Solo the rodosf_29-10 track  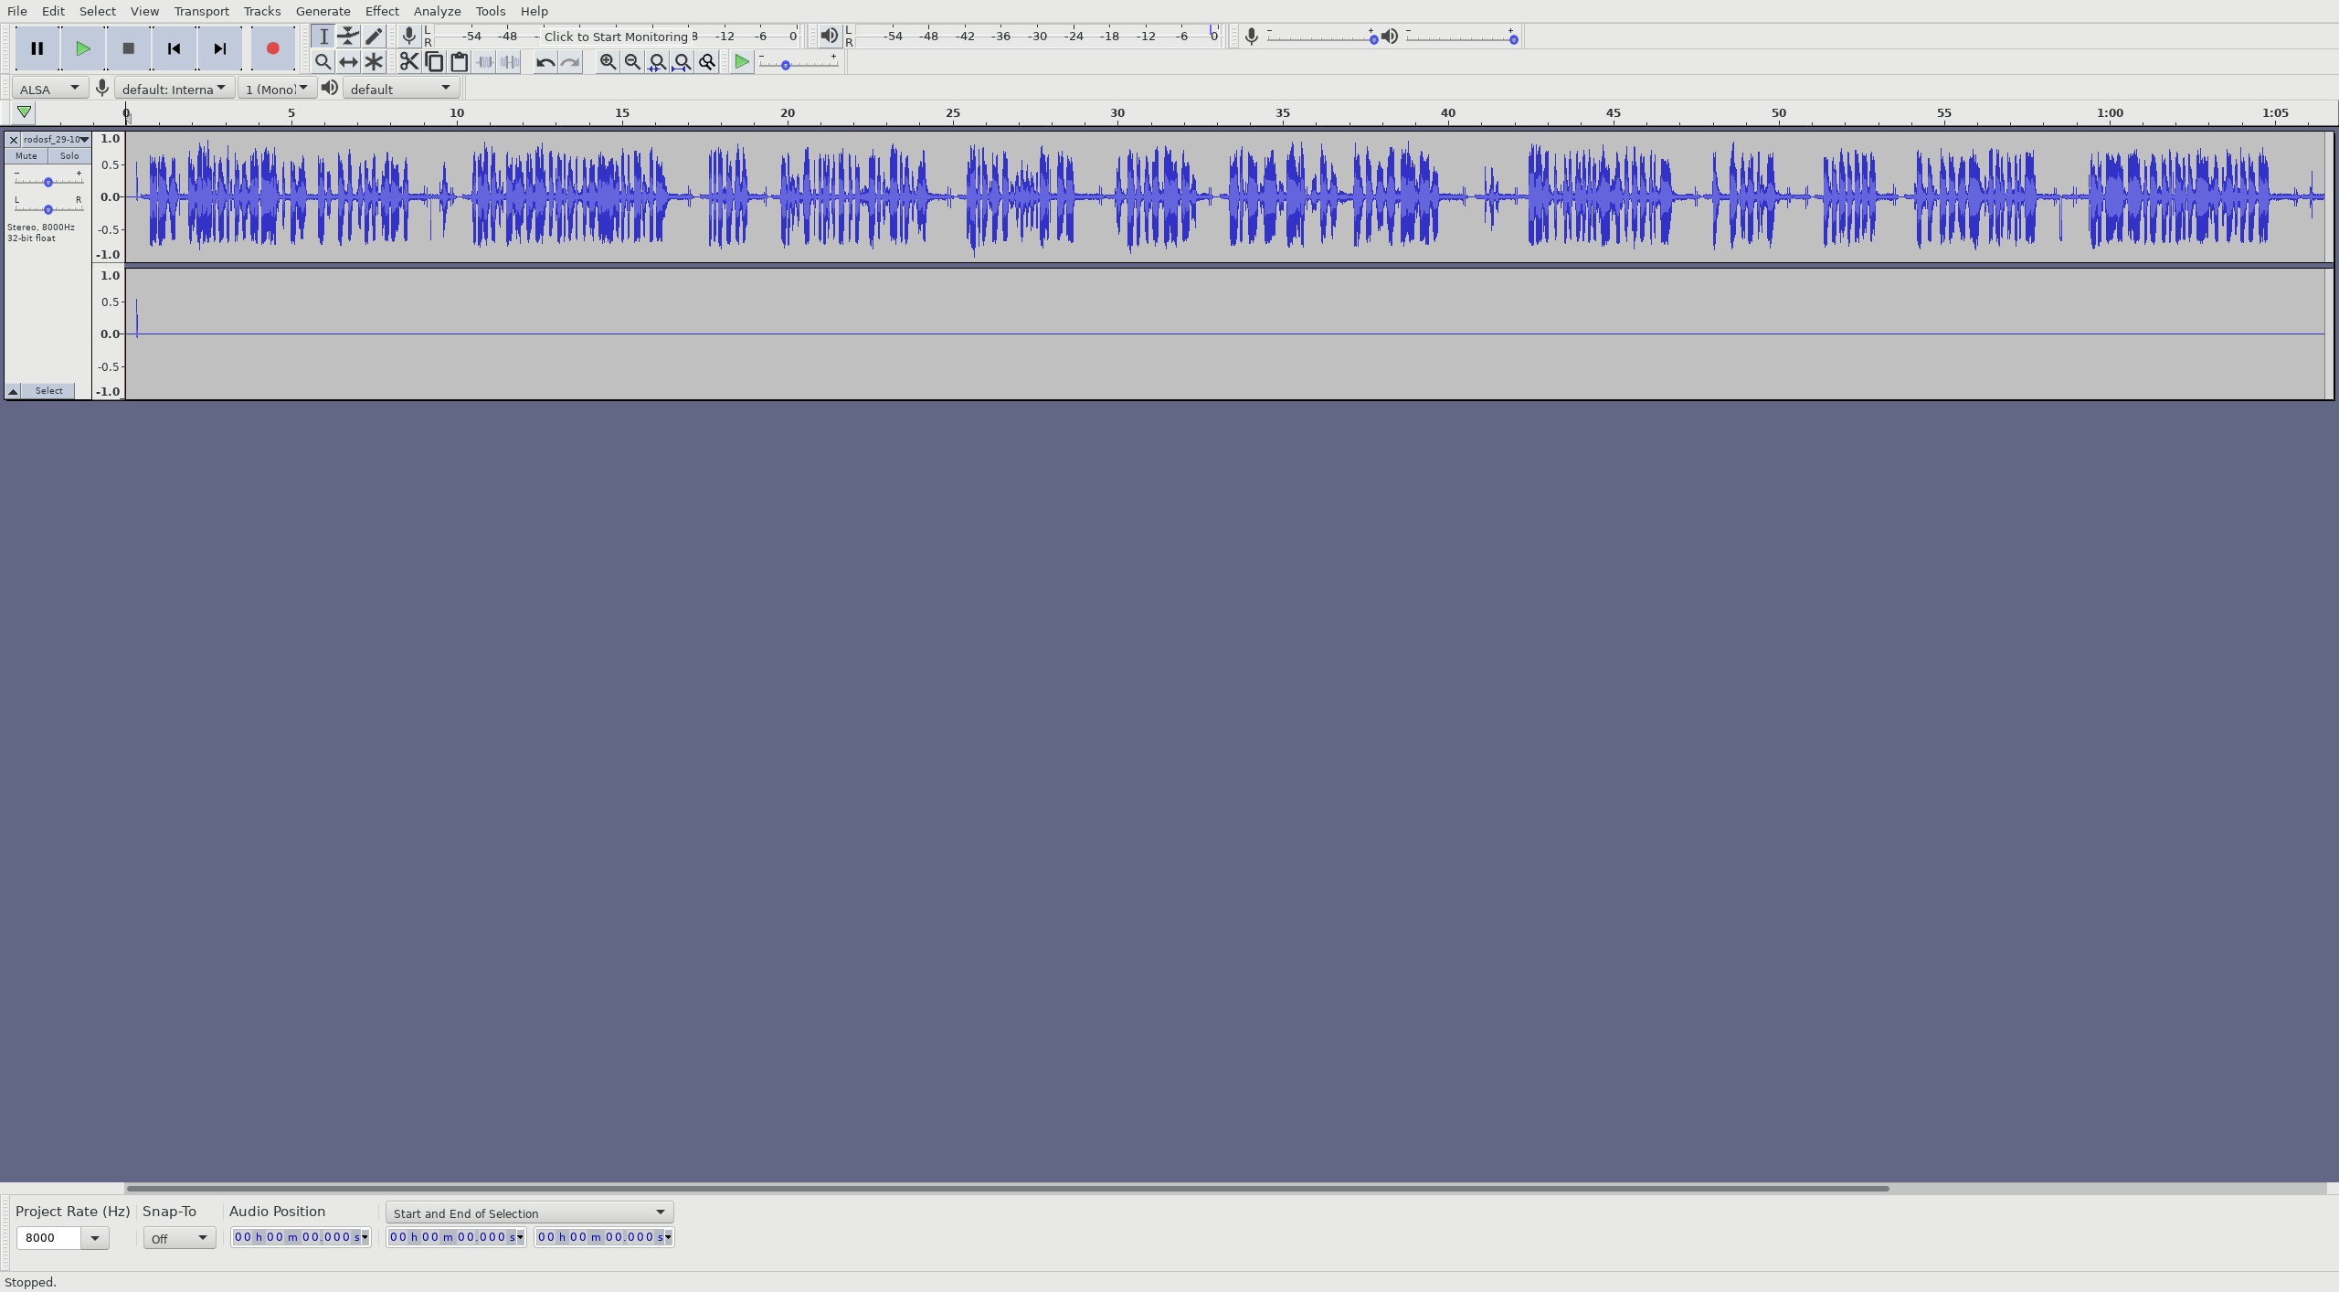(69, 156)
